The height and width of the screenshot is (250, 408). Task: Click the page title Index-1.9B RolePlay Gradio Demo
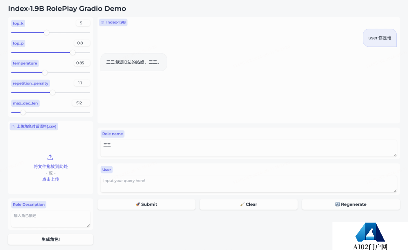(x=67, y=9)
